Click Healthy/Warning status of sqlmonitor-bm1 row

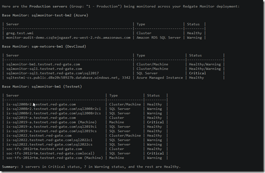click(205, 65)
